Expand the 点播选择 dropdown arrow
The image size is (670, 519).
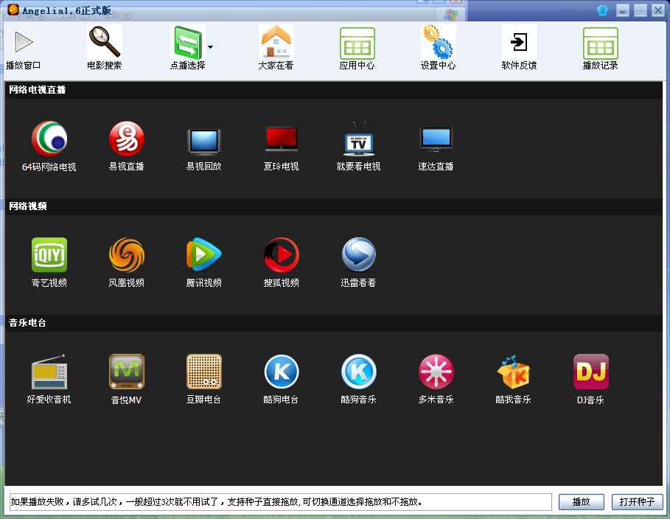coord(209,46)
